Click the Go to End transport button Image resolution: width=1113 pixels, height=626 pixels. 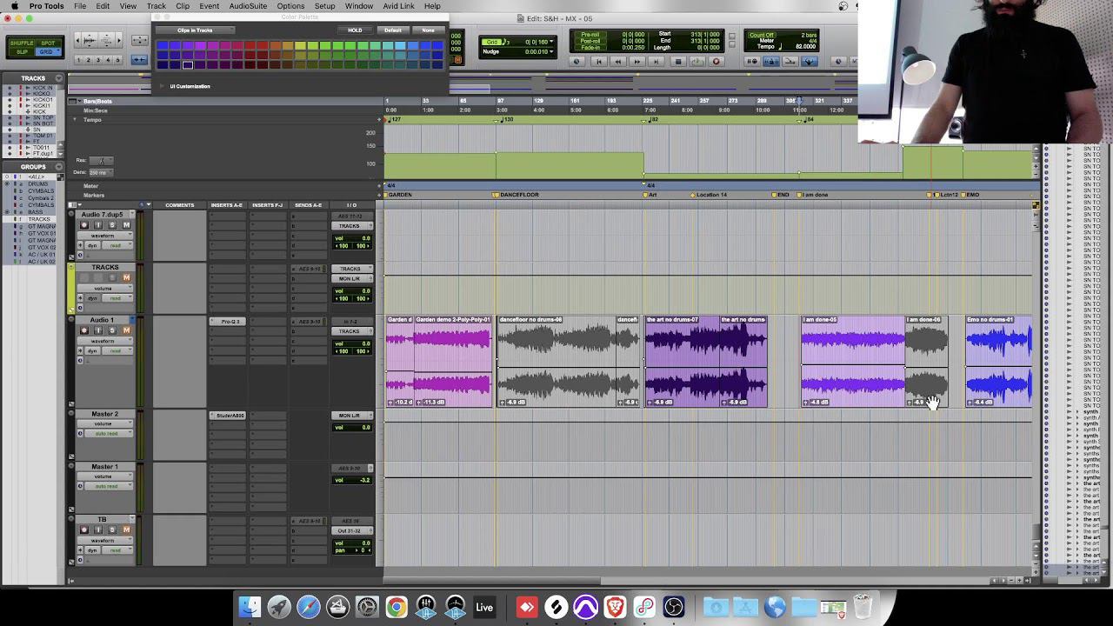pos(656,61)
